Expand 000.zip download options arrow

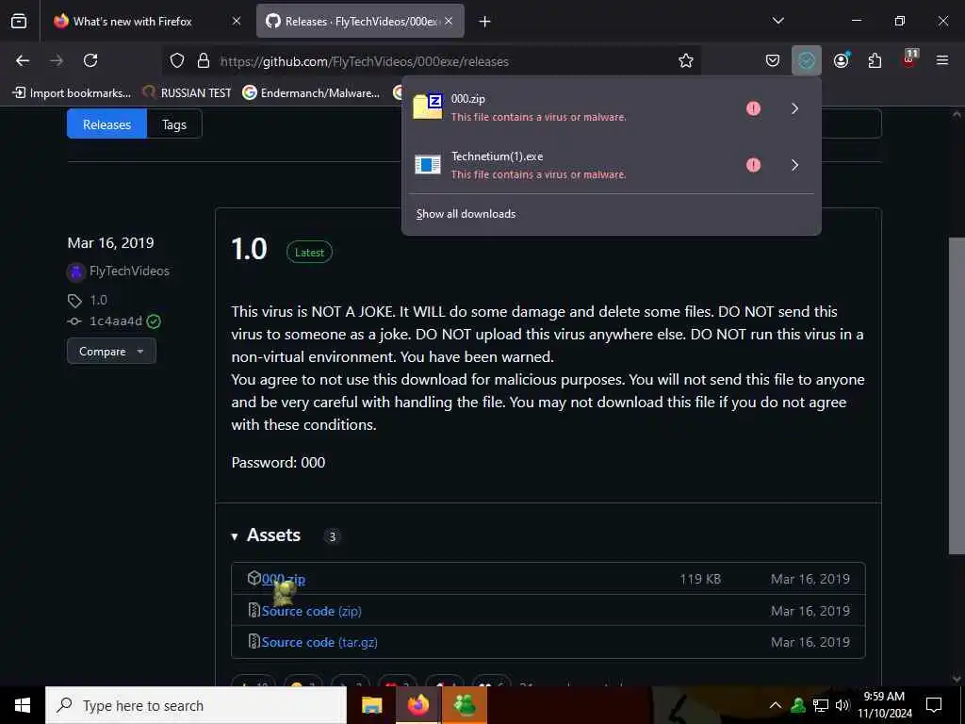795,108
